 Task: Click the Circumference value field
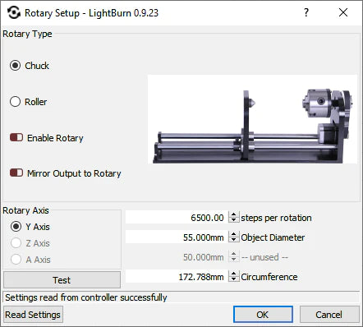[177, 277]
